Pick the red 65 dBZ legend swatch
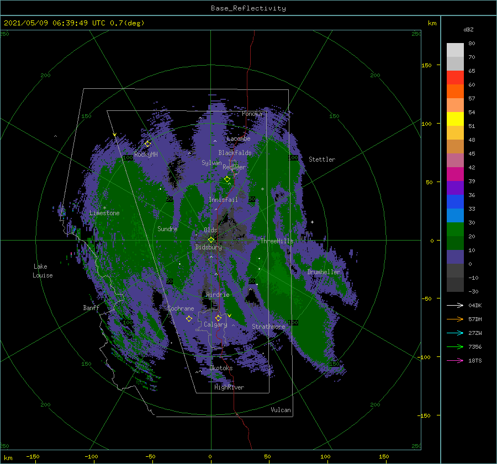The image size is (497, 464). (455, 78)
